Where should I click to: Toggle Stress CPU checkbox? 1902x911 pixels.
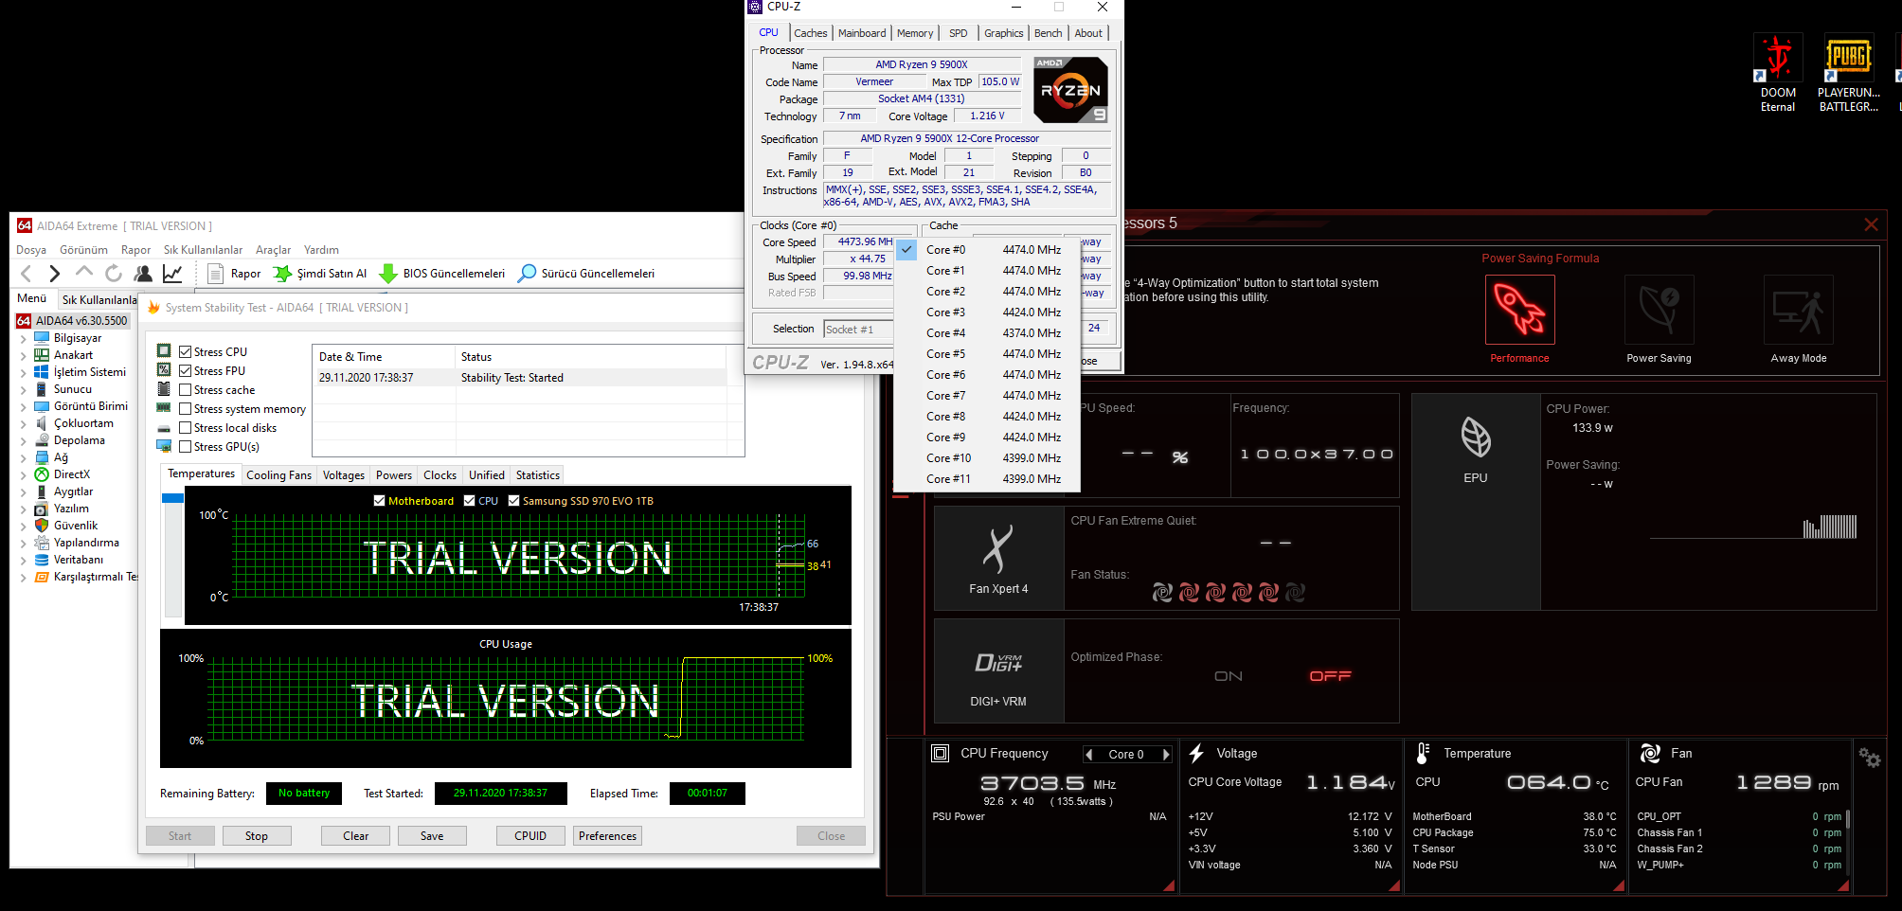(x=186, y=351)
